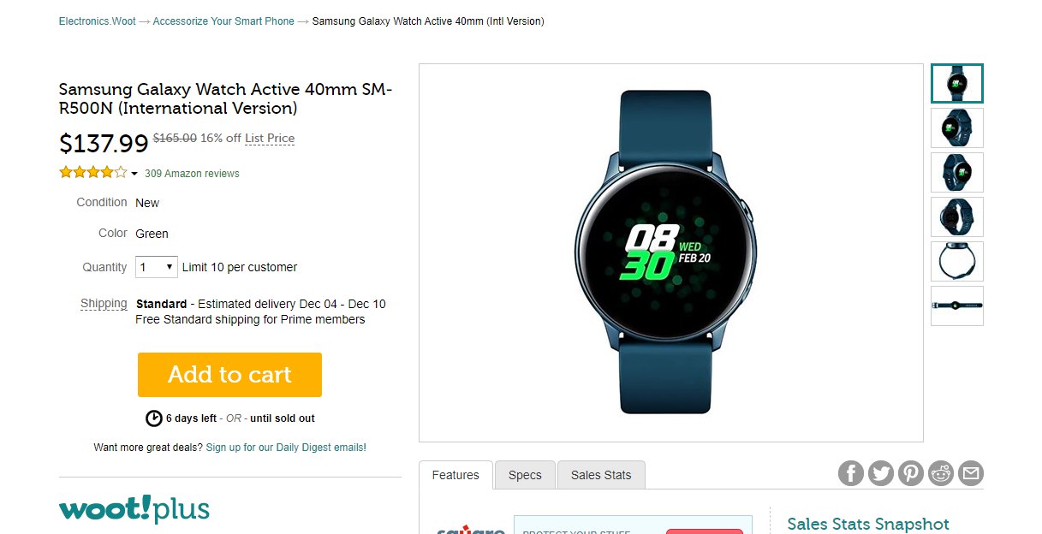Click the star rating icons
The image size is (1042, 534).
(x=92, y=173)
